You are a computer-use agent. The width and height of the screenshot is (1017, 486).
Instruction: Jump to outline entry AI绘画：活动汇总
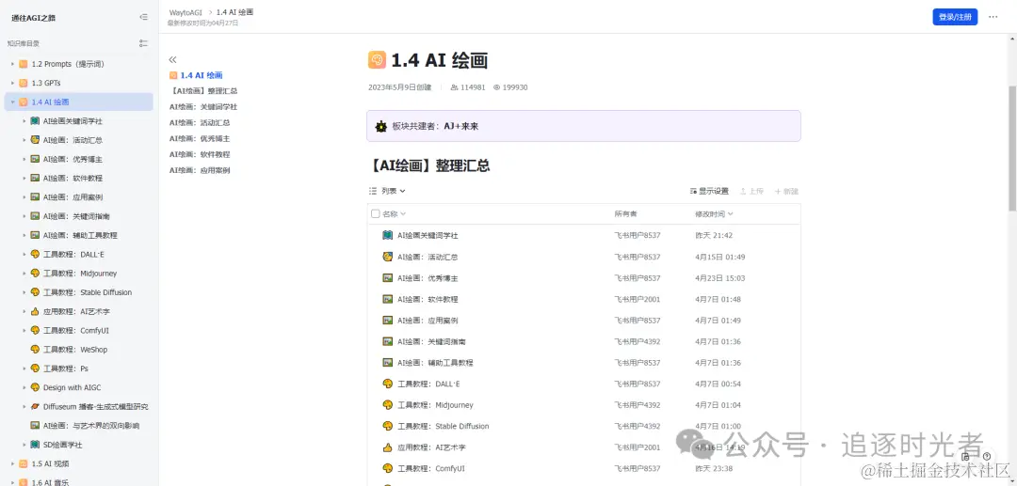pos(200,122)
